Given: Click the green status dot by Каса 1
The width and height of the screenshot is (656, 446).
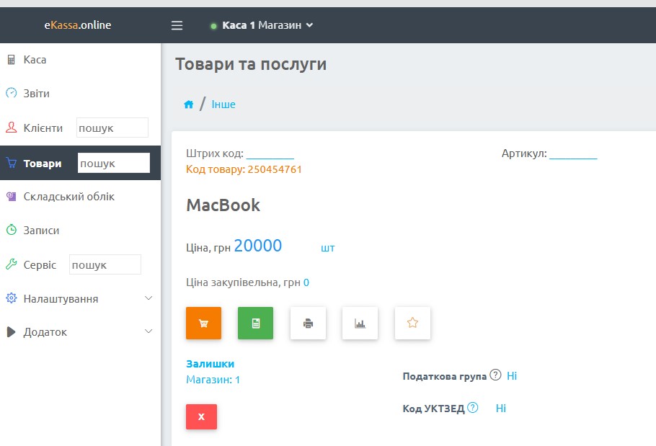Looking at the screenshot, I should pos(213,27).
